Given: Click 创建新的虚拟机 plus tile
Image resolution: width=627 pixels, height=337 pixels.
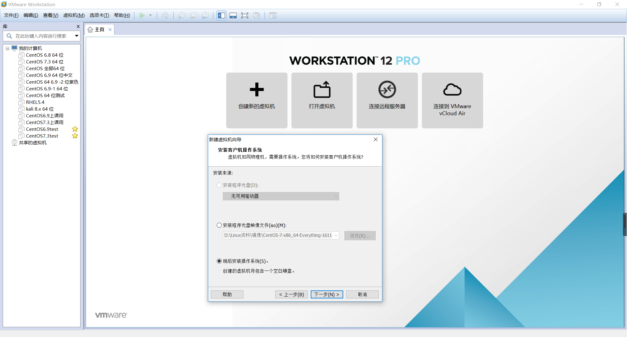Looking at the screenshot, I should (x=257, y=100).
